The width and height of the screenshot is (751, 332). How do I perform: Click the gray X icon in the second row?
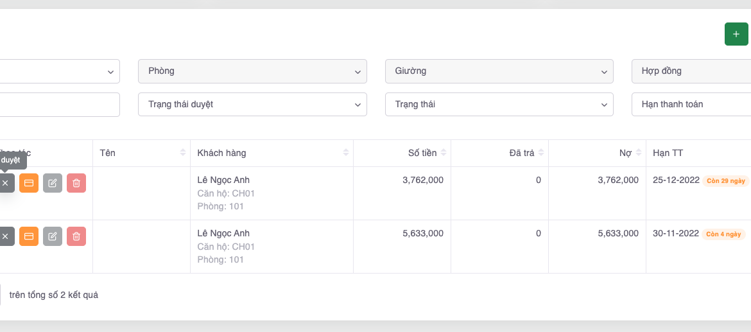pos(5,236)
